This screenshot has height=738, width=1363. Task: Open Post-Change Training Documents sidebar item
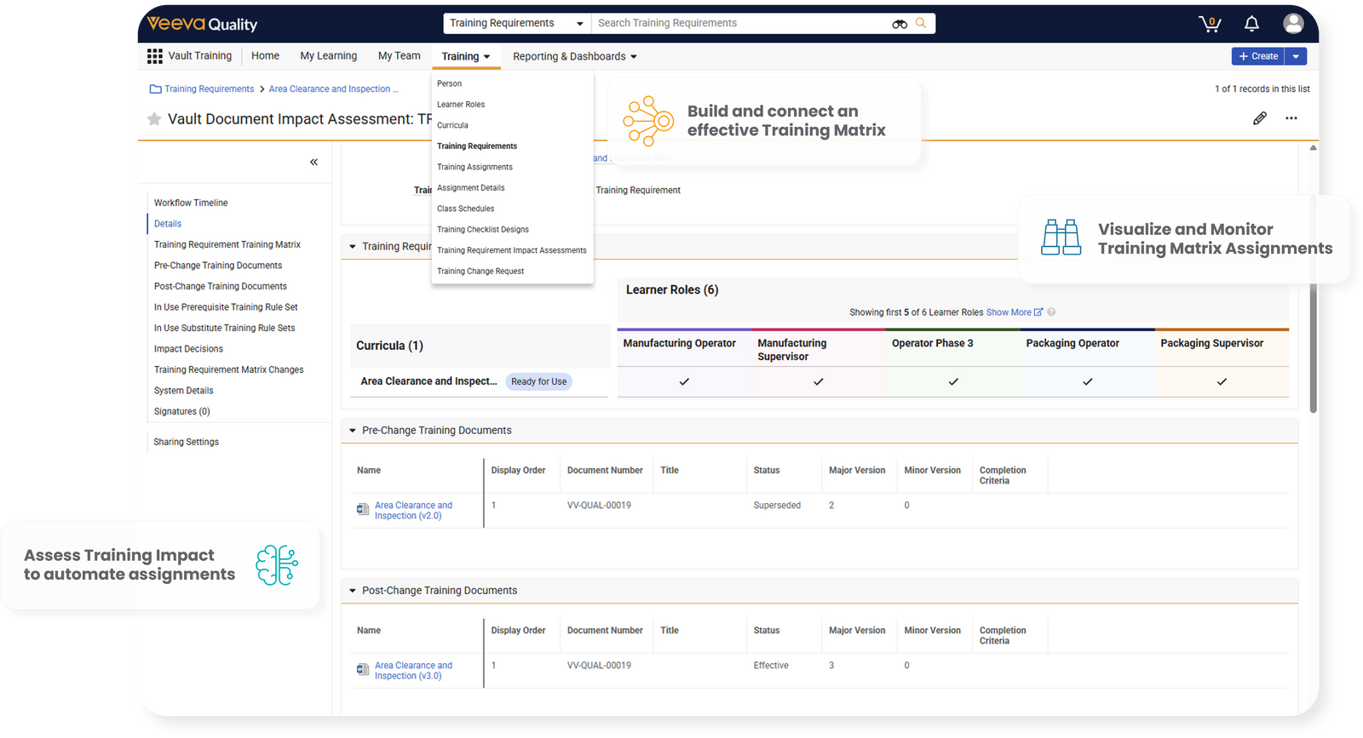click(x=221, y=287)
